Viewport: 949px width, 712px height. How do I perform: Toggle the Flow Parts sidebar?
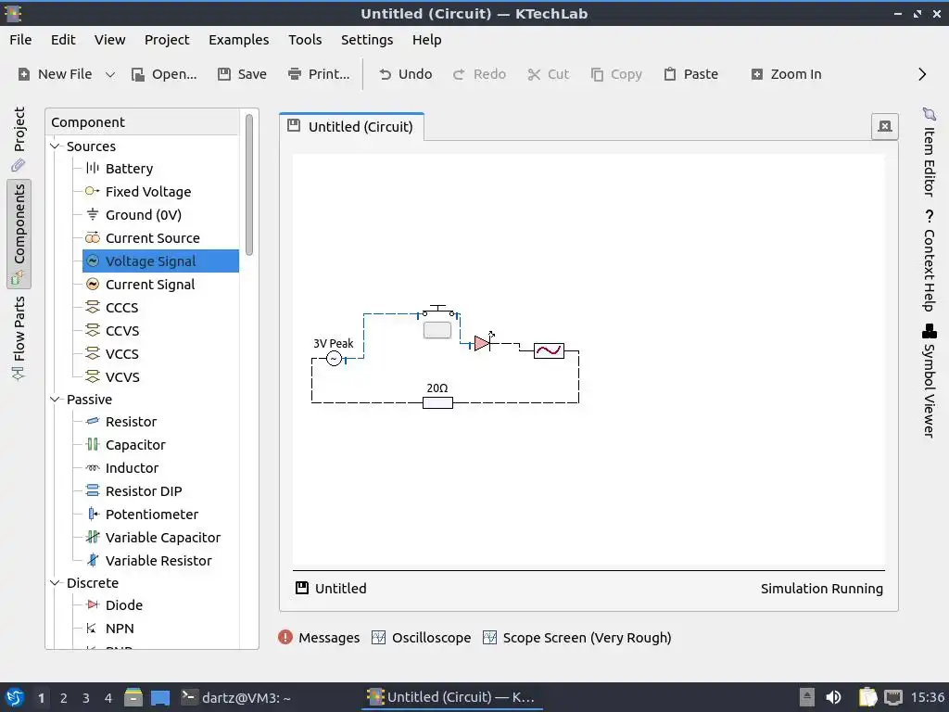[x=19, y=337]
